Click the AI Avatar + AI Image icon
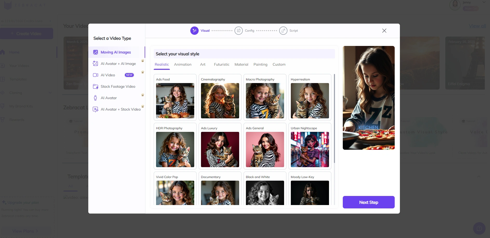Viewport: 490px width, 238px height. (96, 64)
